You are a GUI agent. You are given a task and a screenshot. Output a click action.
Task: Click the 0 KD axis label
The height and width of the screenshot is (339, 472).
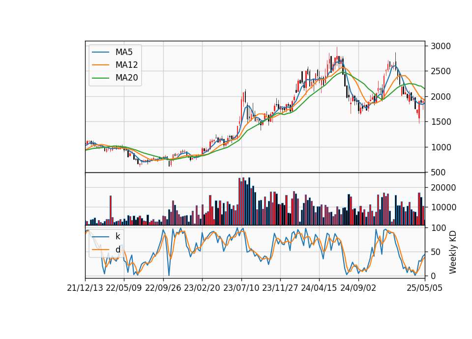(433, 276)
